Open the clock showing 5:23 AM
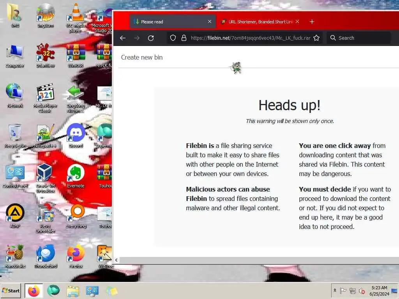 (379, 290)
